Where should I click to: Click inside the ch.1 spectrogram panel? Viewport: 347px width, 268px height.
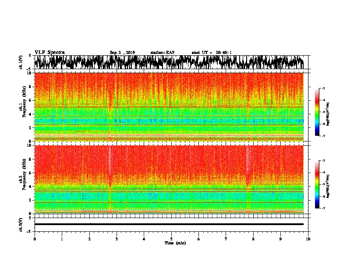tap(169, 107)
